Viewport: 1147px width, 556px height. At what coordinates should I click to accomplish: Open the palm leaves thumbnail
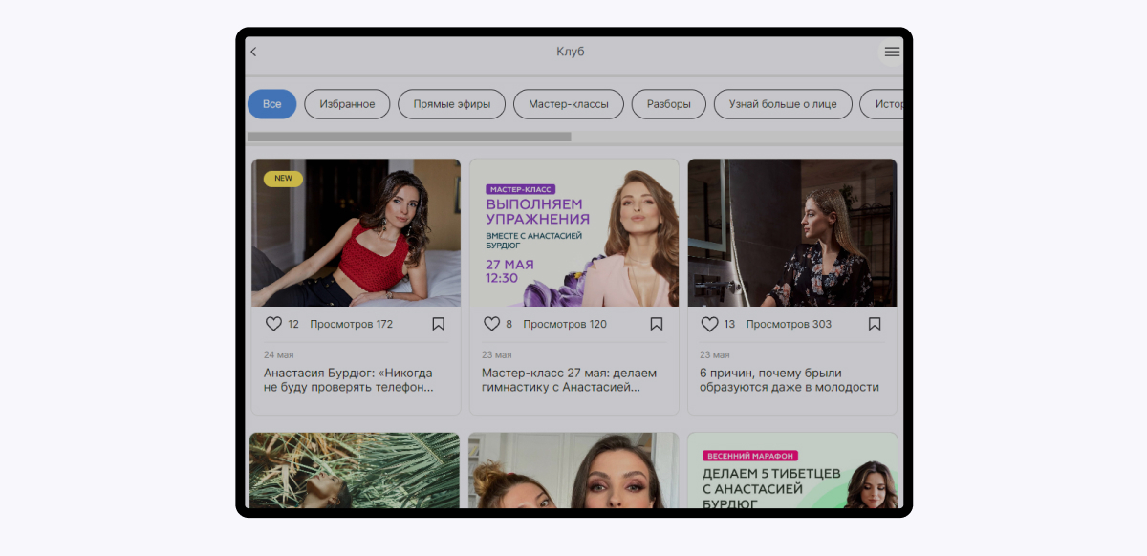click(x=355, y=470)
